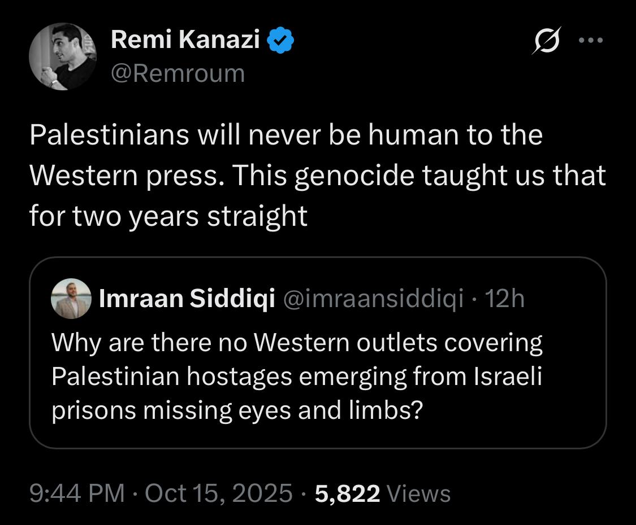The image size is (636, 525).
Task: Click the blue verified badge
Action: (x=280, y=40)
